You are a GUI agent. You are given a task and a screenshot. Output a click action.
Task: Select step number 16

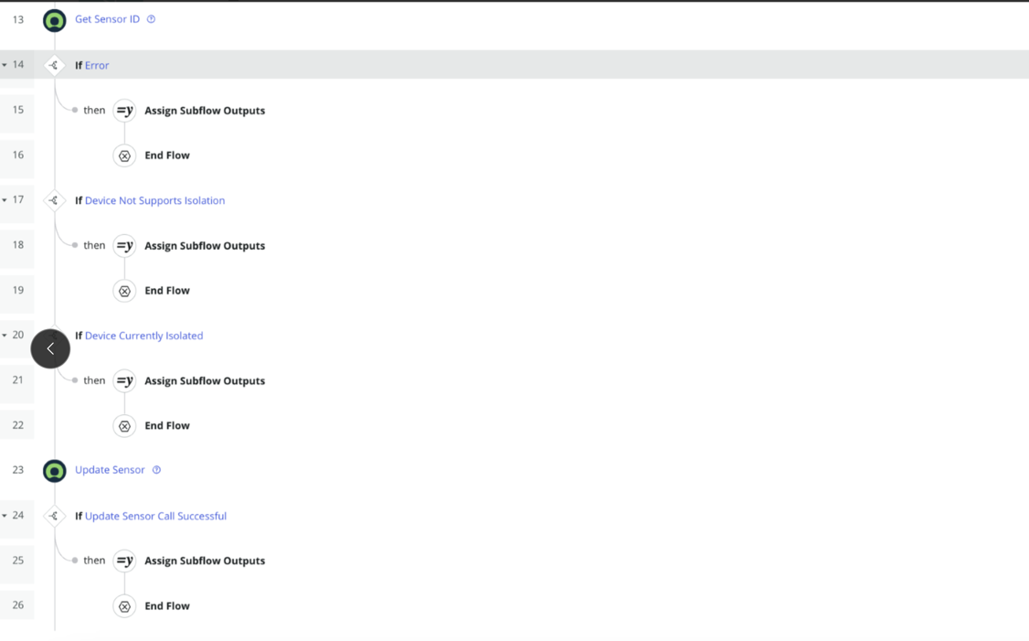[17, 155]
